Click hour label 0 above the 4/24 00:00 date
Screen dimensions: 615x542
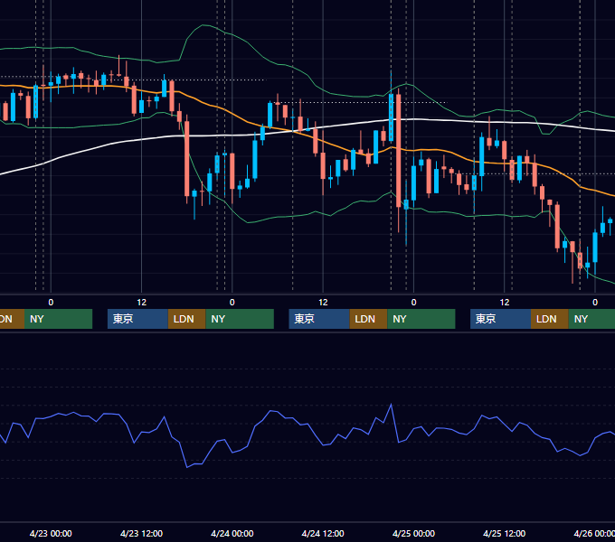(232, 303)
